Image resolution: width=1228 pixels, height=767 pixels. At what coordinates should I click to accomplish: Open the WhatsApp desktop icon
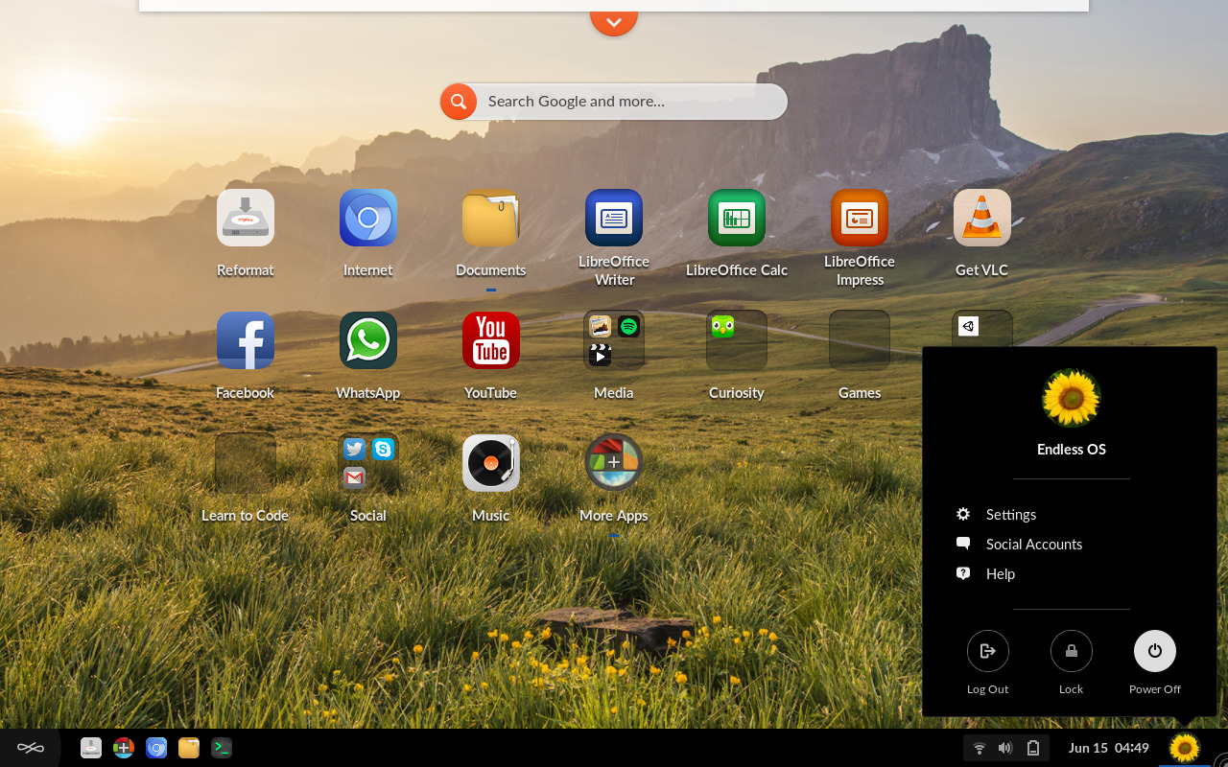pyautogui.click(x=368, y=341)
